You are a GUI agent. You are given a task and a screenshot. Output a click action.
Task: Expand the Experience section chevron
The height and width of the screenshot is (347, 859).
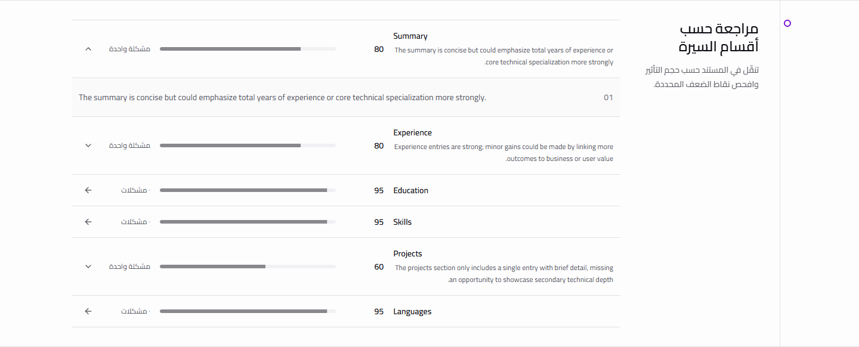tap(88, 145)
